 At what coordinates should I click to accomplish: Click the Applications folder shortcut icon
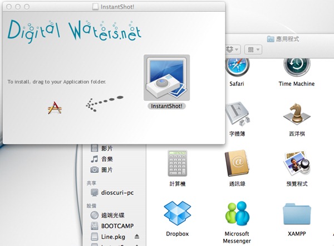point(55,108)
